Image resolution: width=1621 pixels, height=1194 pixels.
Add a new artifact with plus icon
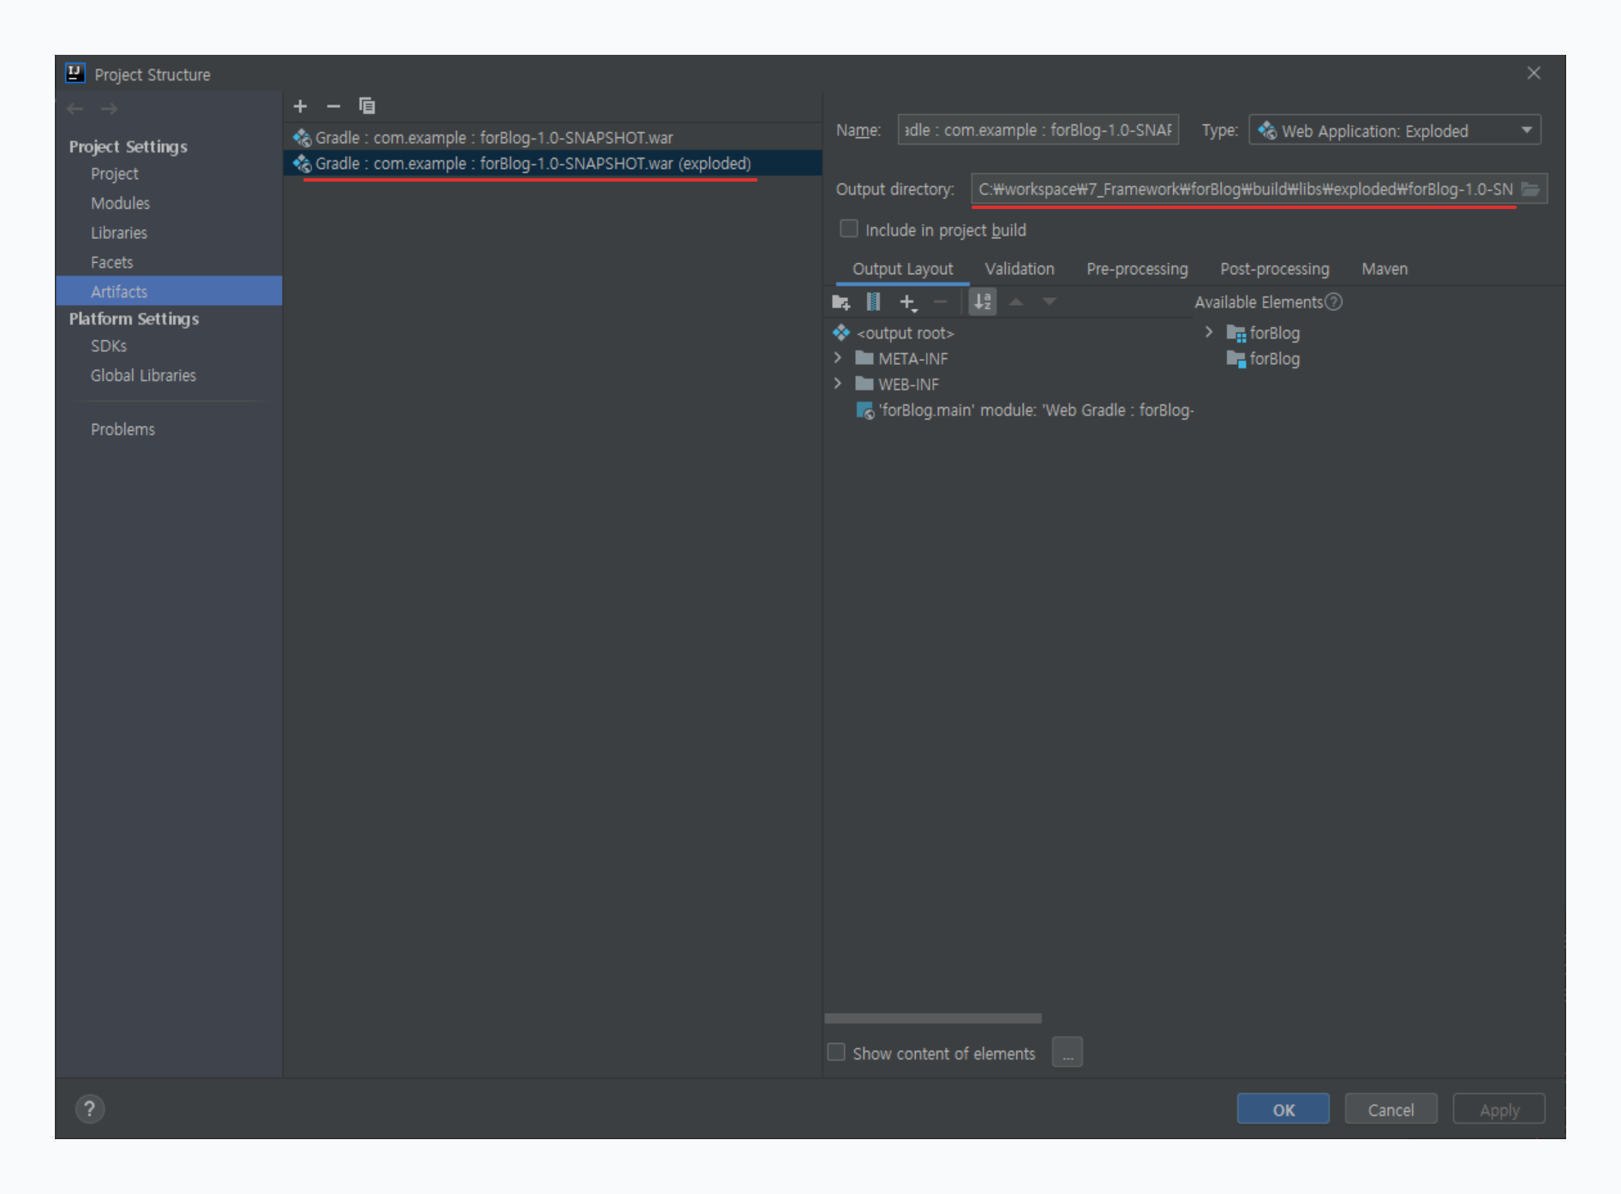coord(300,106)
